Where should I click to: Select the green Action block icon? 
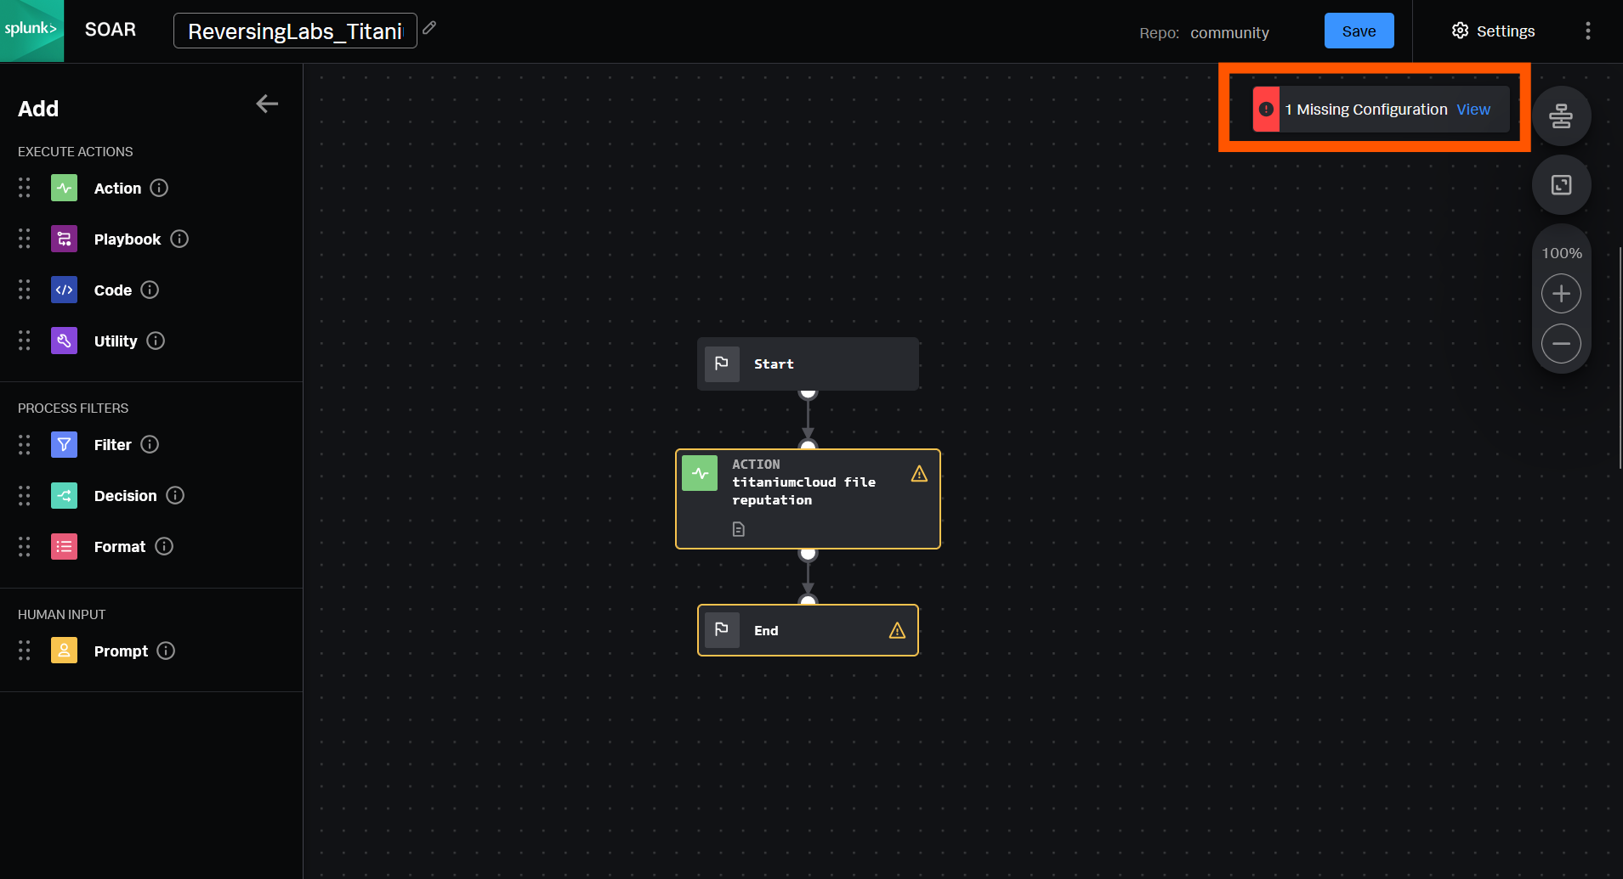64,188
